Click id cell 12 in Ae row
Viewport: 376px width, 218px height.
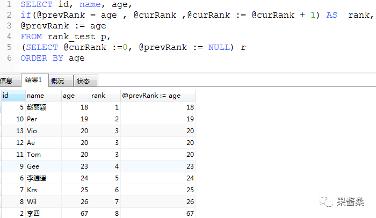[13, 143]
